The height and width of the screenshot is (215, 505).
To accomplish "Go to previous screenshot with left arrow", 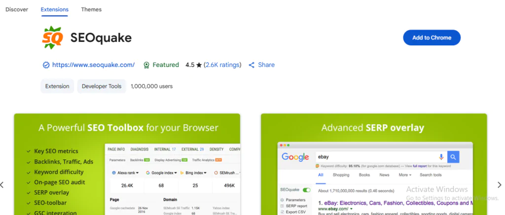I will 2,185.
